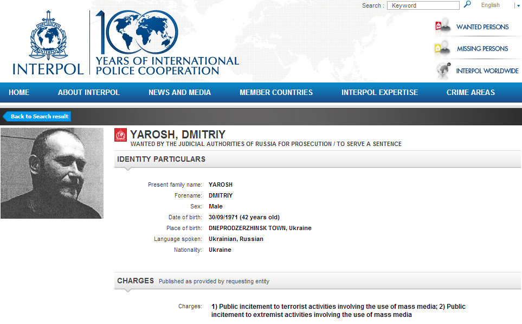Open the WANTED PERSONS link
The height and width of the screenshot is (324, 522).
(x=482, y=27)
